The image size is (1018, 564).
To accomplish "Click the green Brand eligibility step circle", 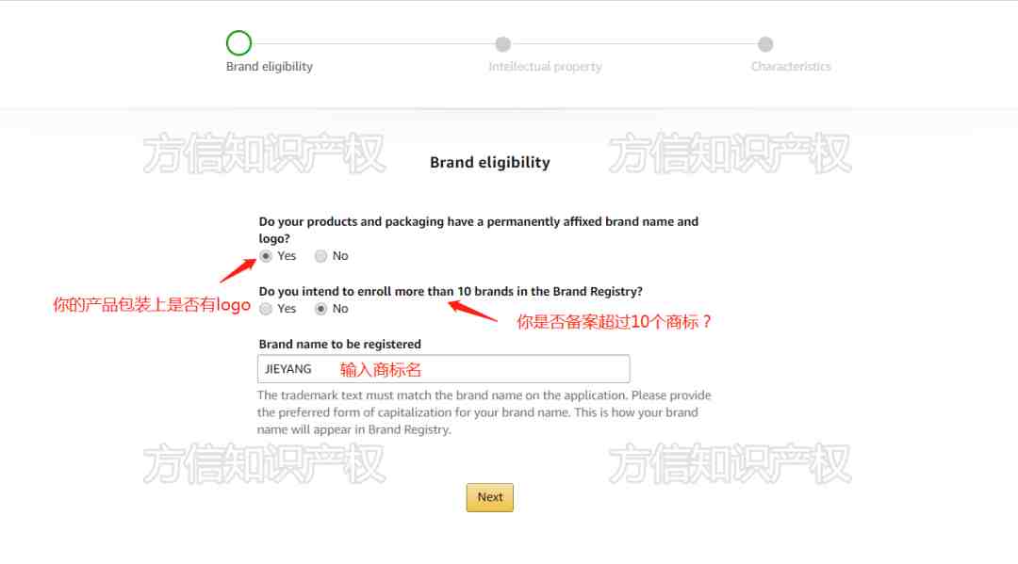I will pyautogui.click(x=238, y=43).
